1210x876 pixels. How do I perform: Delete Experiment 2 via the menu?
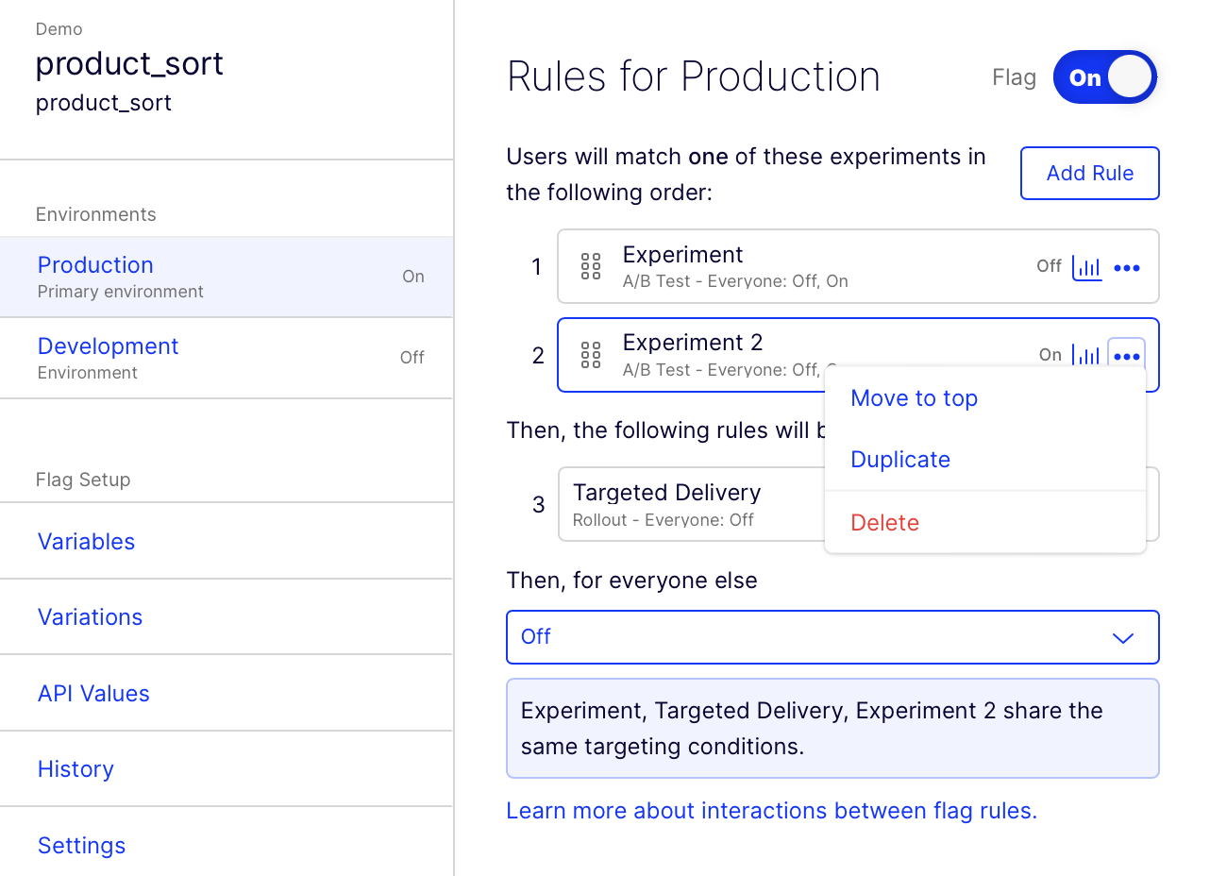coord(884,523)
